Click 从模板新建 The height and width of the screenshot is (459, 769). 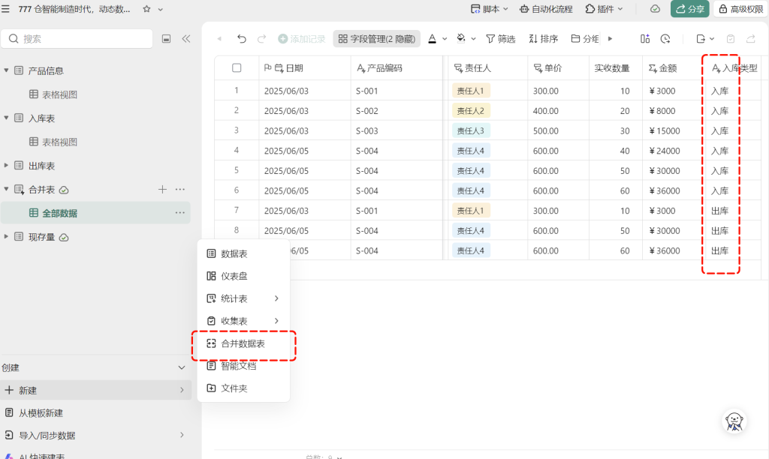tap(95, 413)
